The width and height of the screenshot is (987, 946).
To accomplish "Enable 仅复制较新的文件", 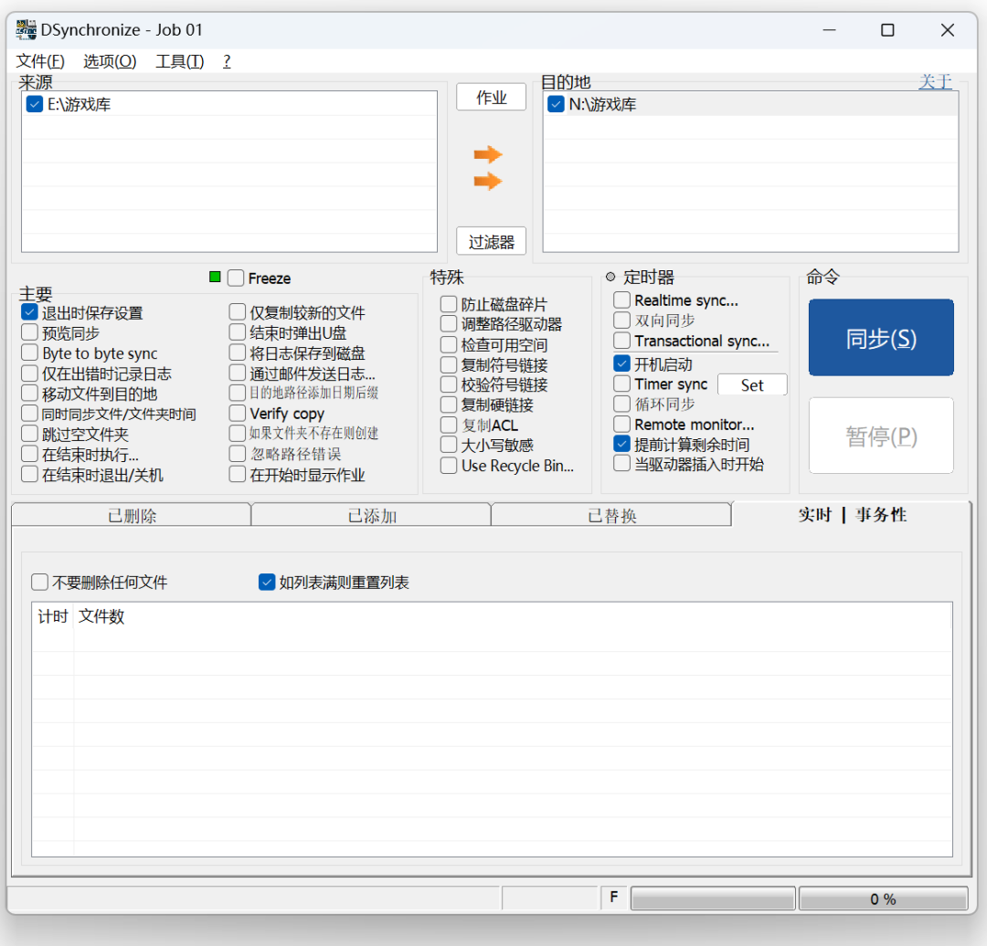I will (238, 312).
